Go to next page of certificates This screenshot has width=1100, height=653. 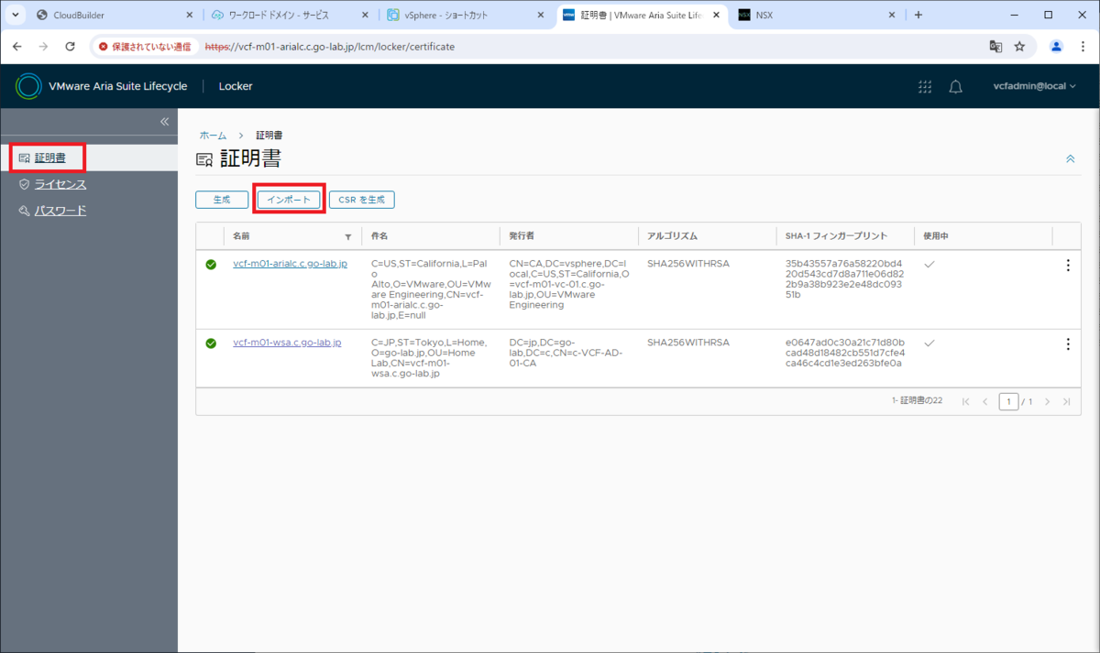(x=1047, y=402)
